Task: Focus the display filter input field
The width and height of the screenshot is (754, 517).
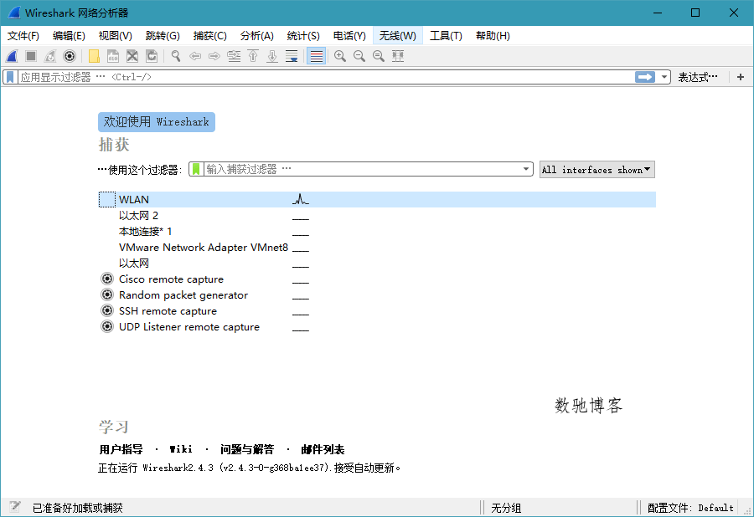Action: coord(326,77)
